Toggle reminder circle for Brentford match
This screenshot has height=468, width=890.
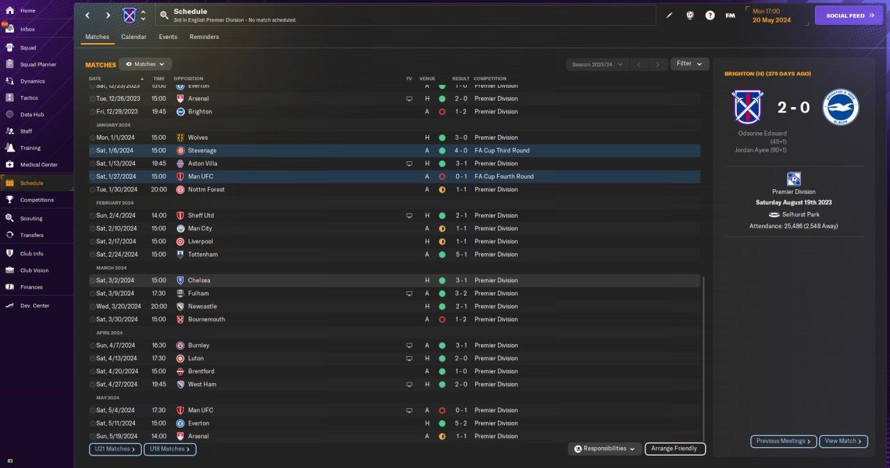(x=92, y=371)
